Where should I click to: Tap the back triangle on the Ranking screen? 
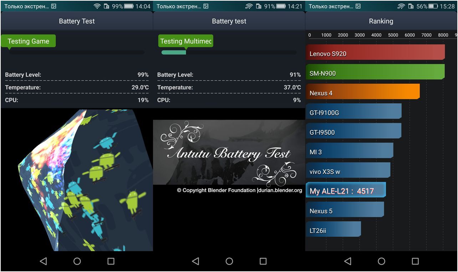coord(347,261)
